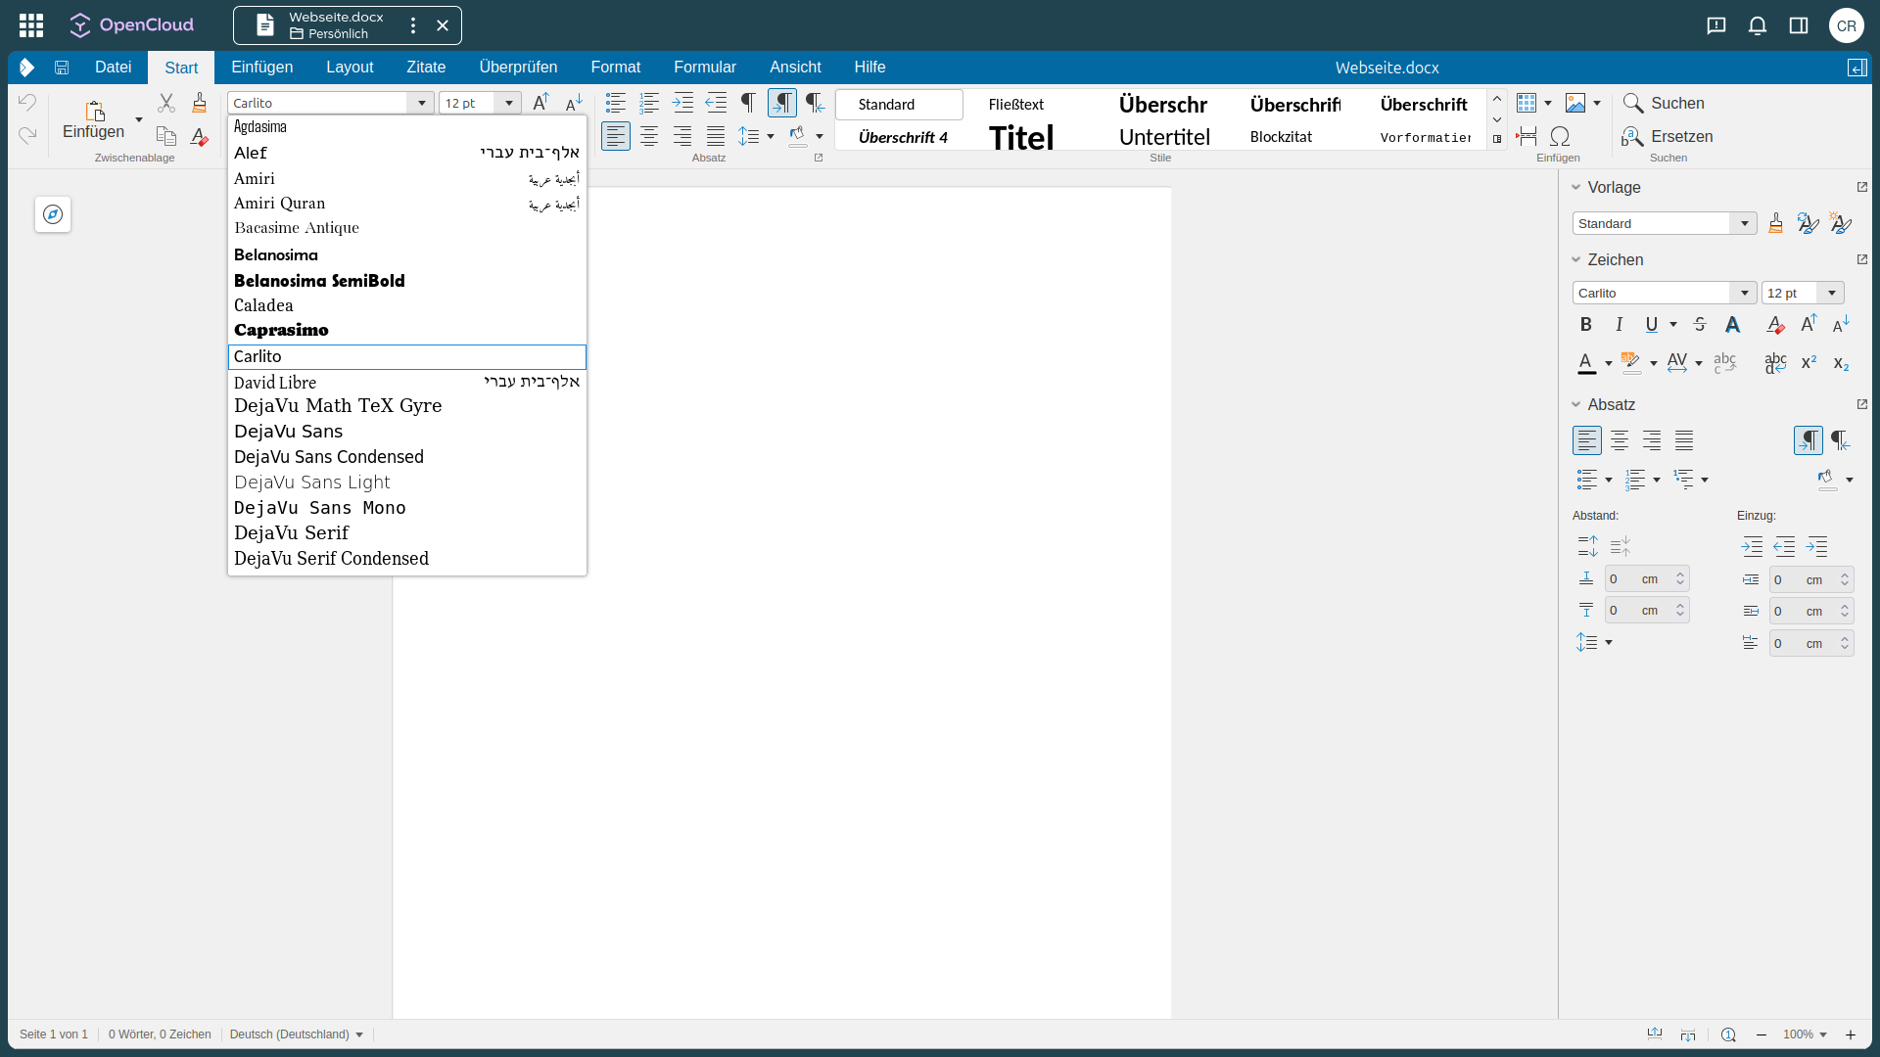This screenshot has width=1880, height=1057.
Task: Open the Überprüfen ribbon tab
Action: coord(518,68)
